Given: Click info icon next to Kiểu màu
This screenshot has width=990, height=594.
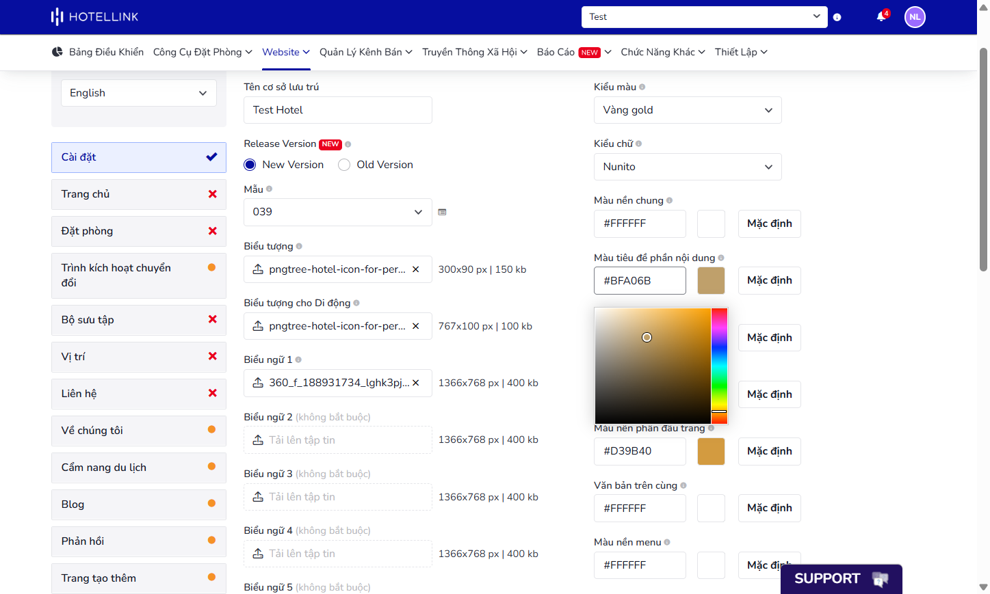Looking at the screenshot, I should click(x=642, y=87).
